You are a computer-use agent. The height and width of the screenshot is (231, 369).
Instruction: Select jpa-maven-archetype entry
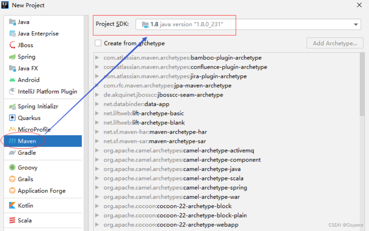(x=167, y=86)
